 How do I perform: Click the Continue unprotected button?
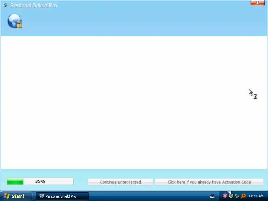[x=120, y=182]
